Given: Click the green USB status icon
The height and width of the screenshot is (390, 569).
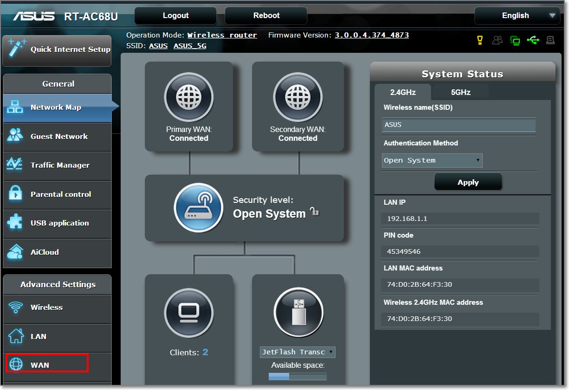Looking at the screenshot, I should [533, 40].
